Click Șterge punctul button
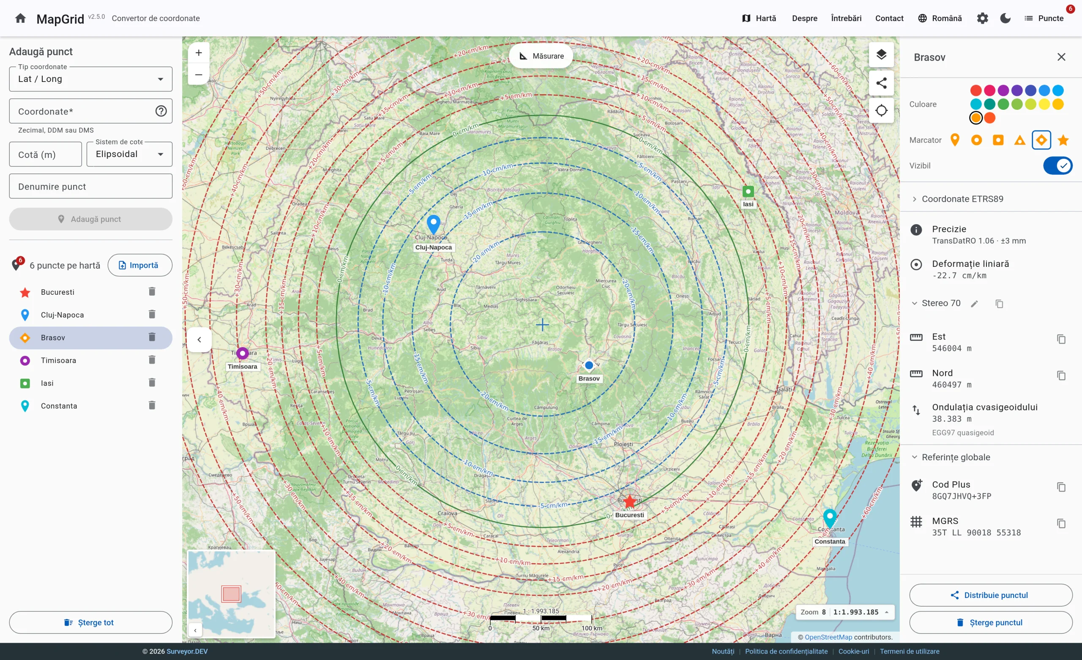 991,622
